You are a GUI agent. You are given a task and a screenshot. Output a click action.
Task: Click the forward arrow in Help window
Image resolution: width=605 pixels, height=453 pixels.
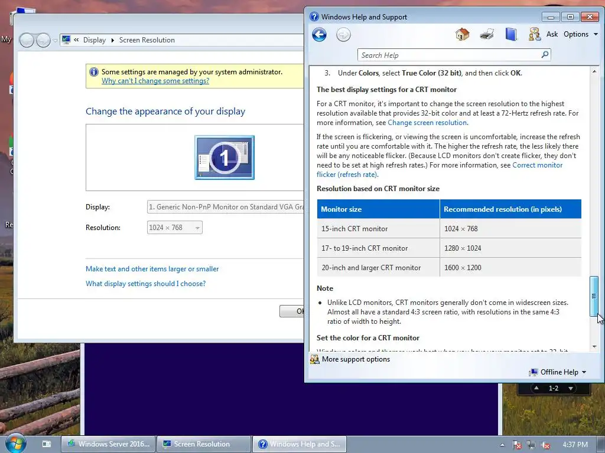click(x=343, y=35)
